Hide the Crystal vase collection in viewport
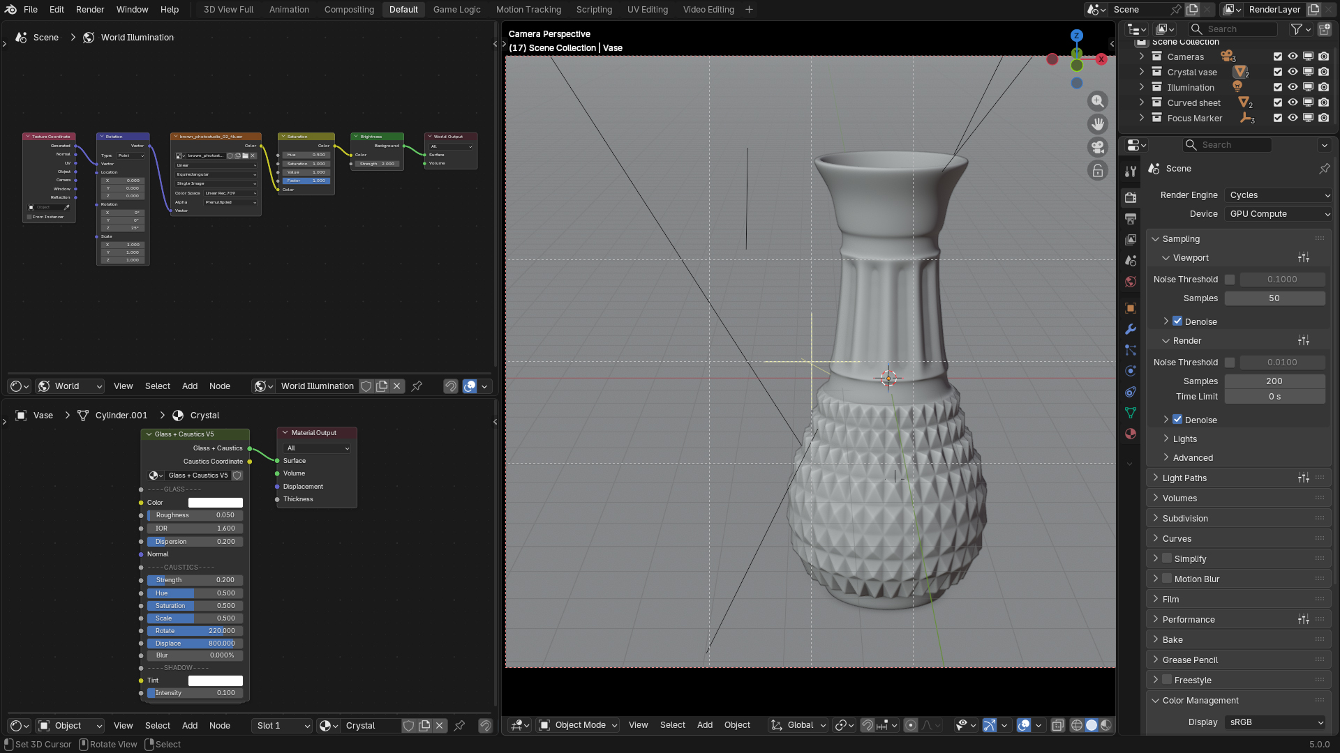This screenshot has width=1340, height=753. click(x=1293, y=72)
